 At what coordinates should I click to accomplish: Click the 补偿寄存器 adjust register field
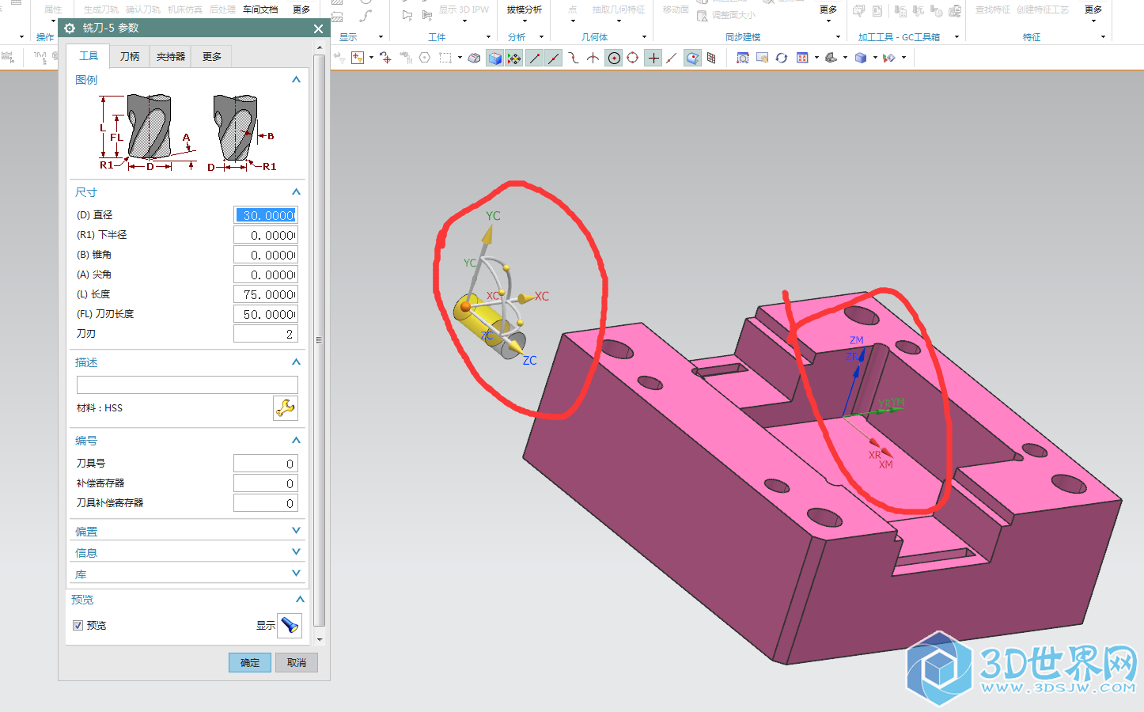point(266,483)
